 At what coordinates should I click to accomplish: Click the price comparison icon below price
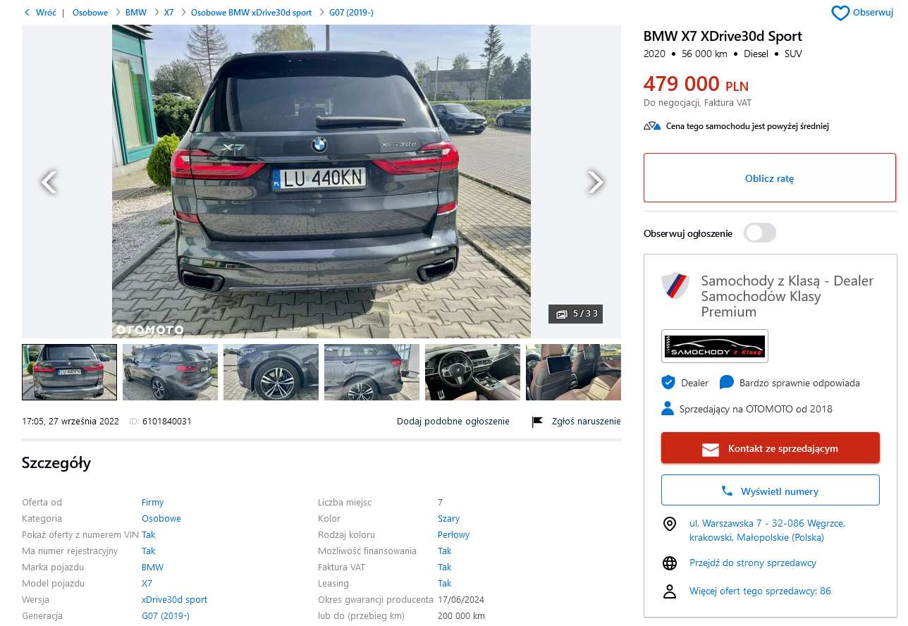tap(652, 126)
